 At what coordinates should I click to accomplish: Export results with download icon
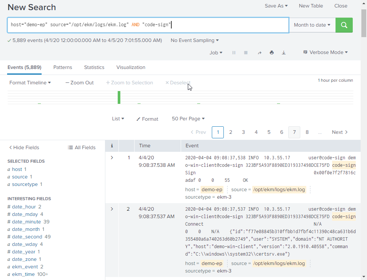(x=283, y=53)
